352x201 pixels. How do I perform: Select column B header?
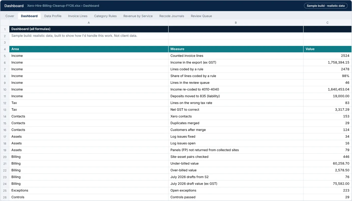pos(236,23)
